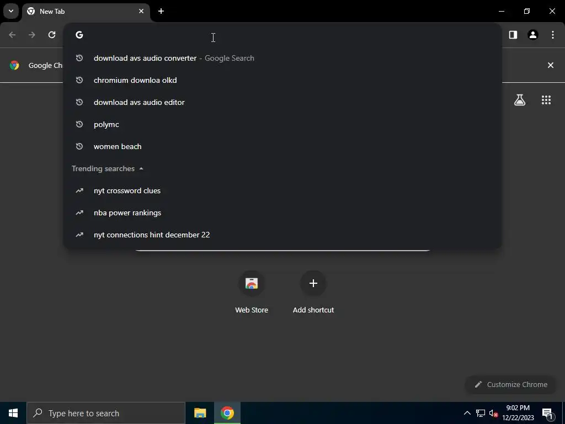Click history icon beside polymc

coord(79,124)
